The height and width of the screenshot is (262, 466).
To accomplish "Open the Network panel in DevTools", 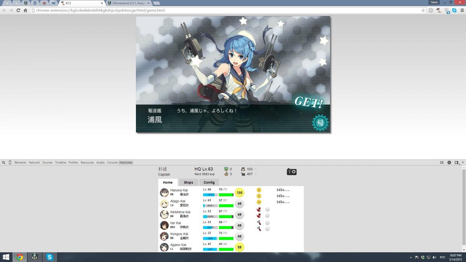I will (34, 163).
